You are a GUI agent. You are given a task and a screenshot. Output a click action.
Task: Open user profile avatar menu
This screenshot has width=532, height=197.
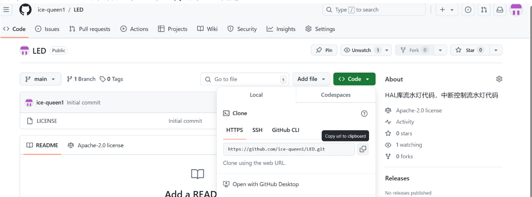tap(516, 10)
